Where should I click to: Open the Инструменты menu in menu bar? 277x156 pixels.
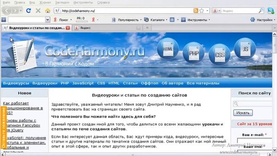point(83,3)
